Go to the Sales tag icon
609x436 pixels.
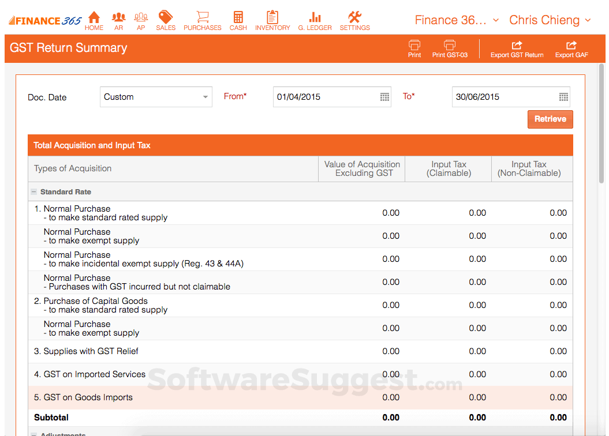tap(166, 20)
